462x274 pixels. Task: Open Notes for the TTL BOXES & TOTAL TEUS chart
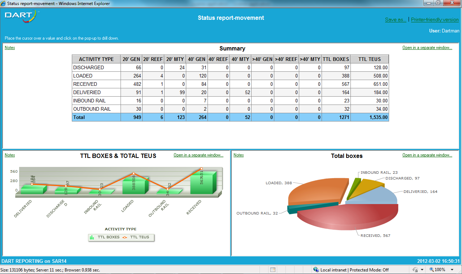[10, 155]
